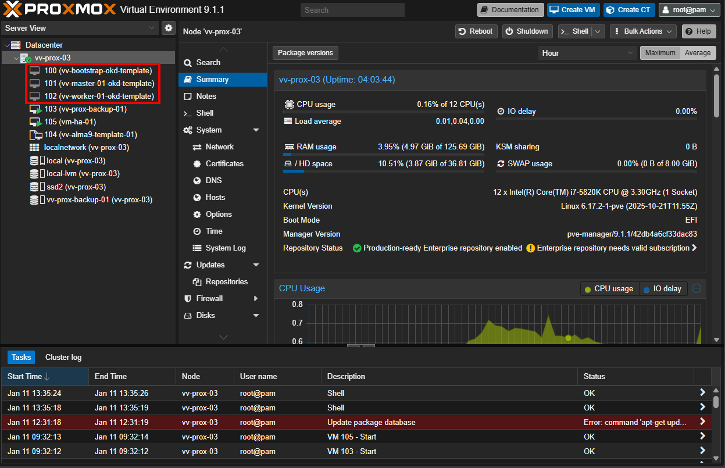
Task: Open the localnetwork (vv-prox-03) item
Action: [86, 148]
